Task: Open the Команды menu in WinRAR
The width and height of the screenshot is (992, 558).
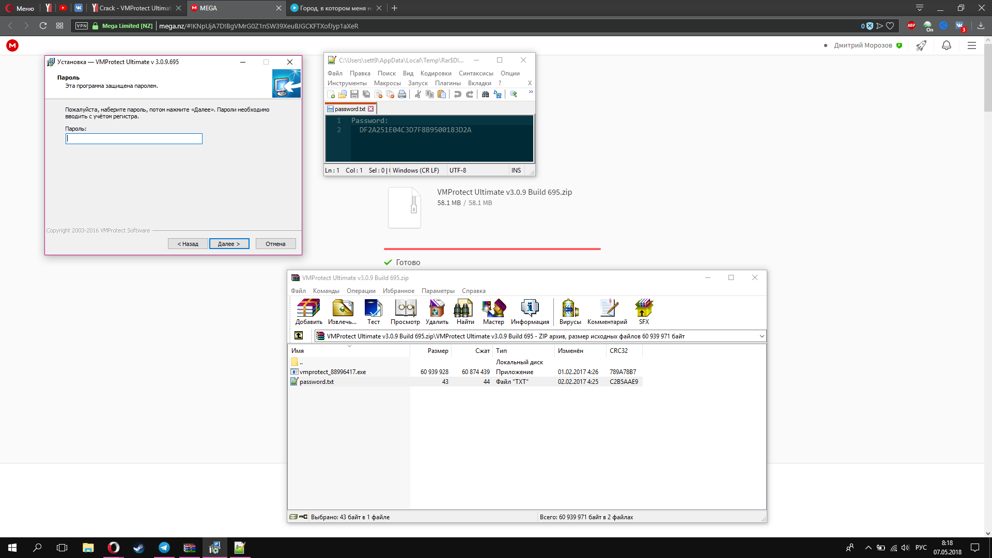Action: coord(326,291)
